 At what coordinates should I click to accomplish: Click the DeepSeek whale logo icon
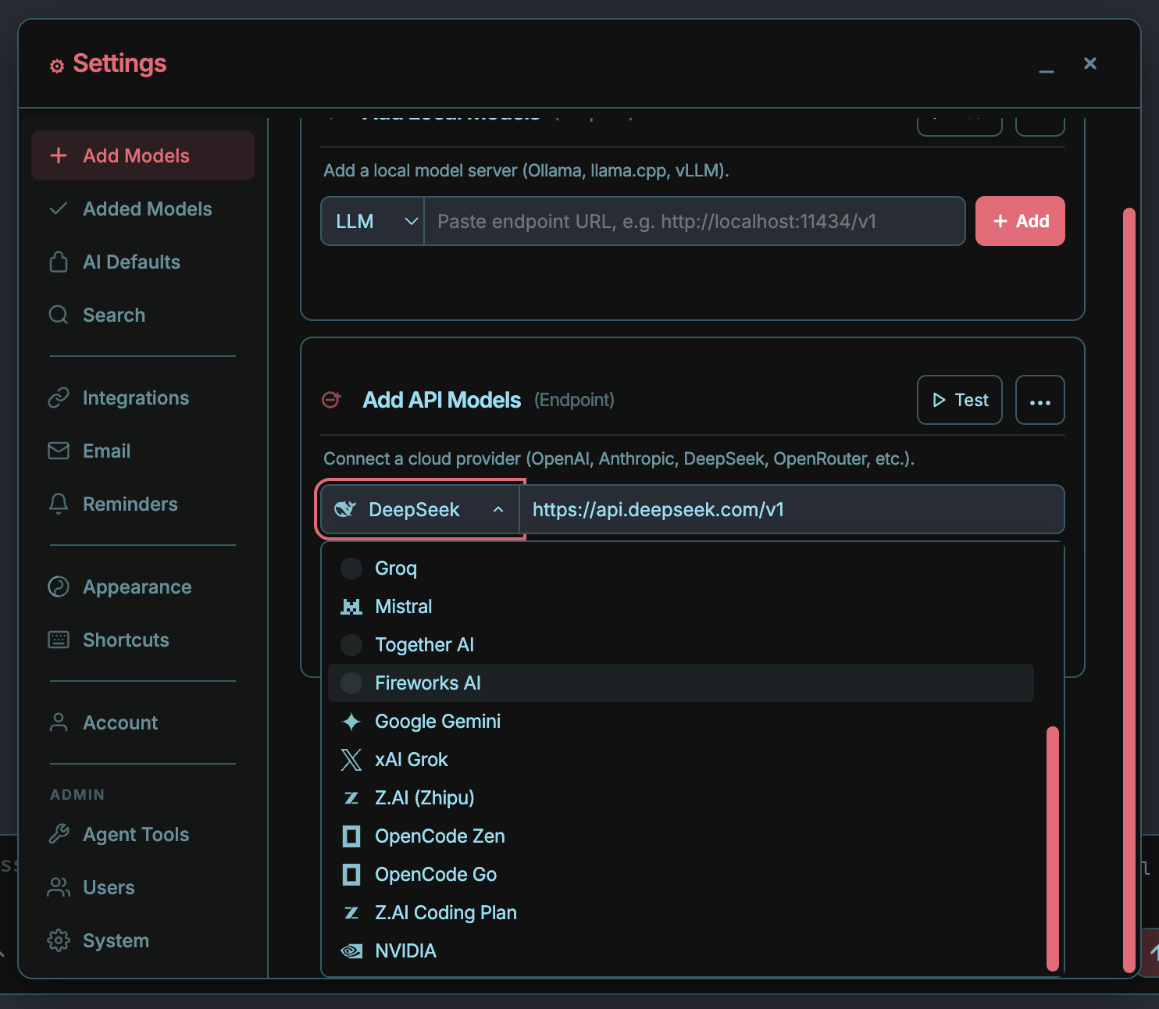coord(345,509)
